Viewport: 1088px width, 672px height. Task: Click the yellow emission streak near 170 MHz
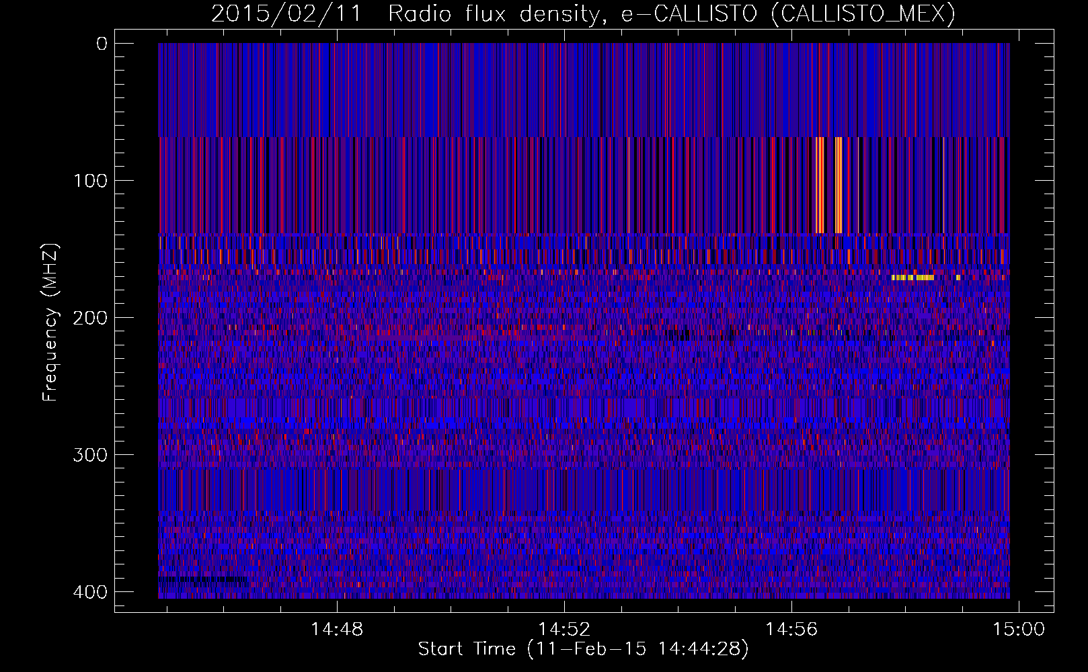(912, 278)
